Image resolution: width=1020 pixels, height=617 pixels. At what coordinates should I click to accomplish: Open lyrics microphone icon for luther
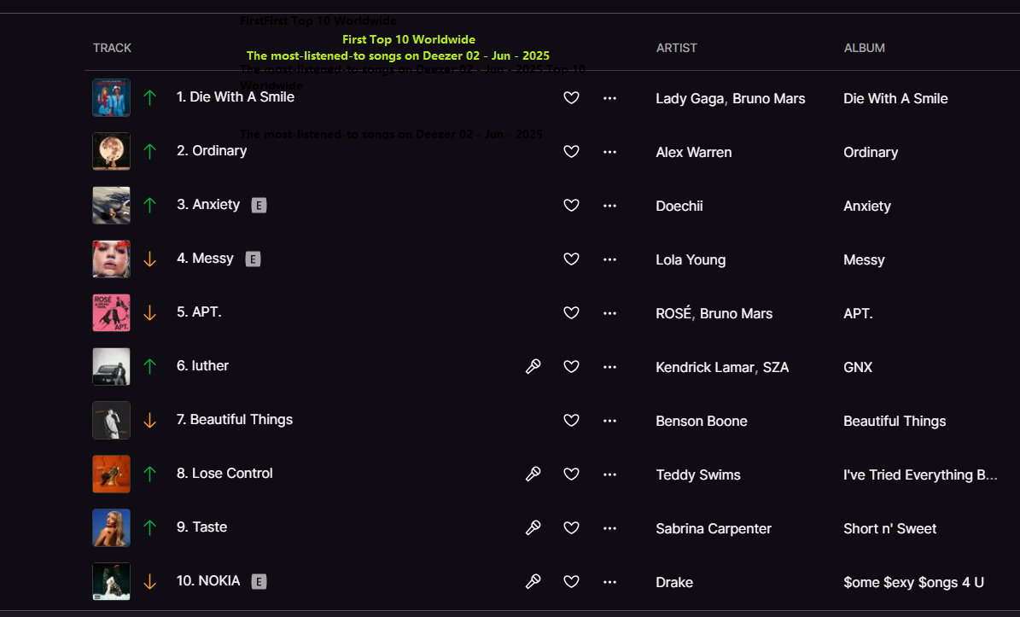pos(533,367)
